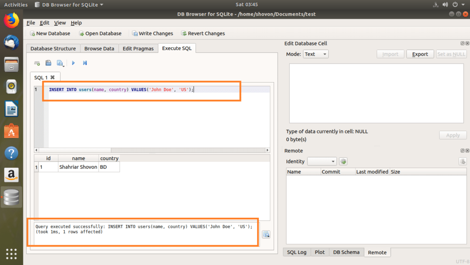Close the Remote panel
The image size is (470, 265).
[x=467, y=151]
